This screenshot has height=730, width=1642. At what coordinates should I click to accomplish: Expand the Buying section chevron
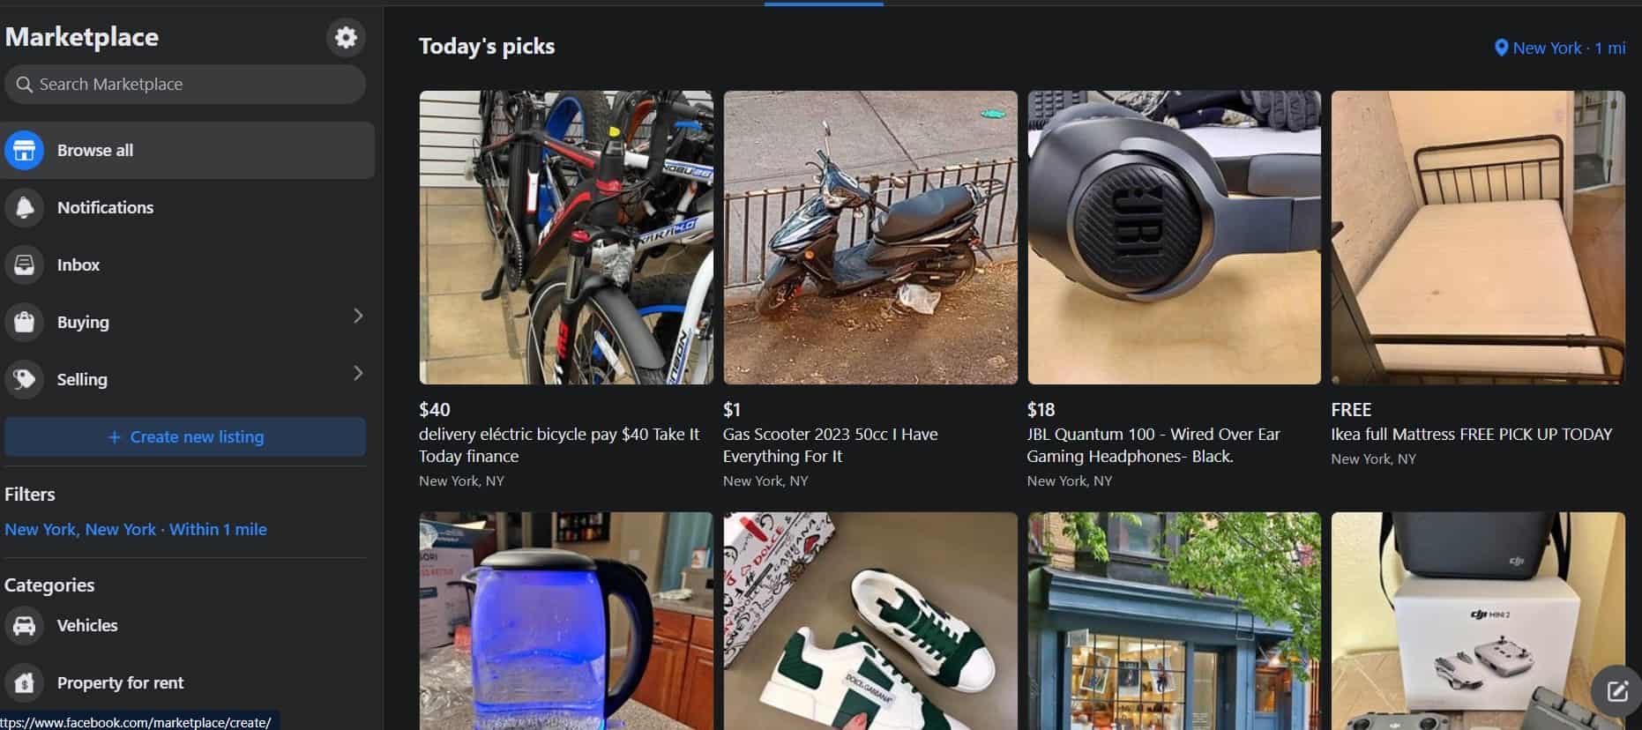pyautogui.click(x=357, y=316)
